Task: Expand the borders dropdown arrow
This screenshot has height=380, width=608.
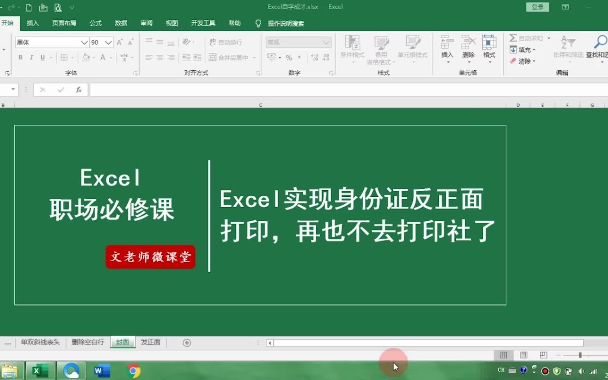Action: [72, 58]
